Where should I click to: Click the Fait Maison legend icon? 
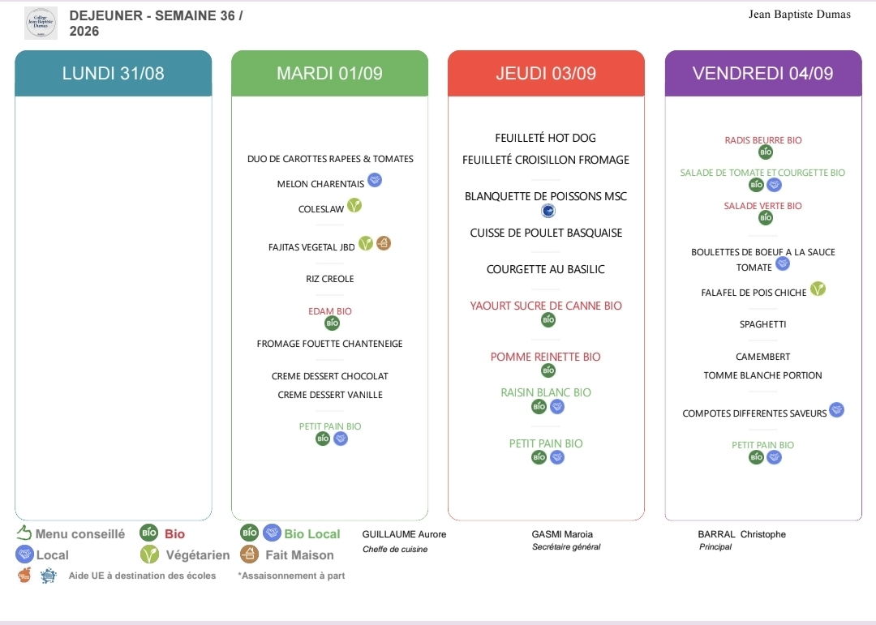(249, 554)
